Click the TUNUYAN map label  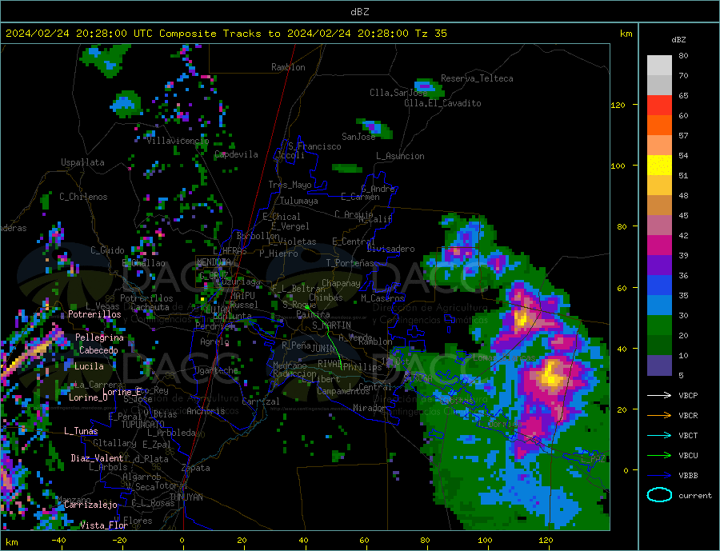point(186,497)
